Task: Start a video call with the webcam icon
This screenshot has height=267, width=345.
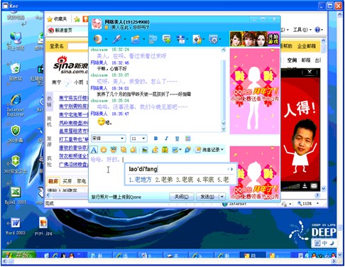Action: 98,39
